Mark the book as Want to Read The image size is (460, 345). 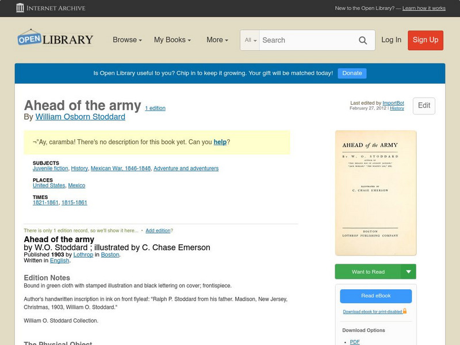(x=368, y=272)
